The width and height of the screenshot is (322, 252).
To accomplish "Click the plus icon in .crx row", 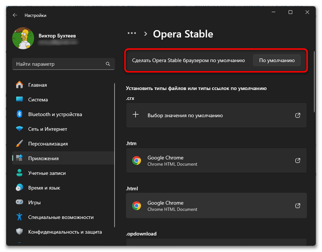I will (x=135, y=114).
